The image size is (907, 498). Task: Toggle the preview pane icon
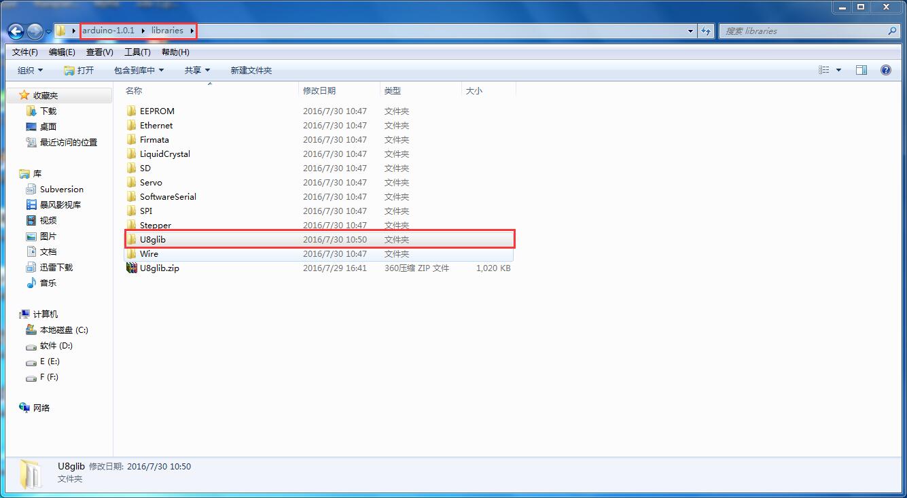tap(861, 70)
